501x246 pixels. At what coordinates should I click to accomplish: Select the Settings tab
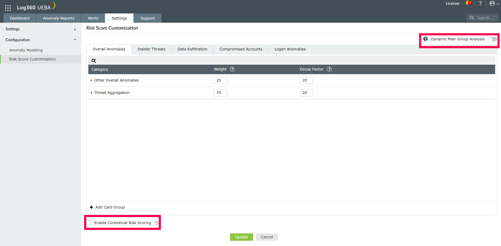click(119, 18)
